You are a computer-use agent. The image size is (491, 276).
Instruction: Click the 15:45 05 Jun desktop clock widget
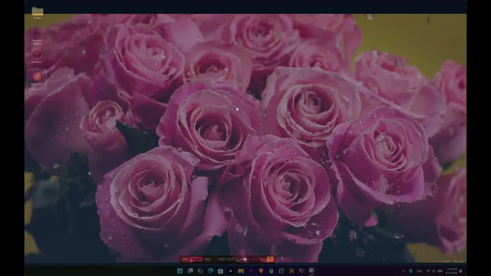click(453, 261)
